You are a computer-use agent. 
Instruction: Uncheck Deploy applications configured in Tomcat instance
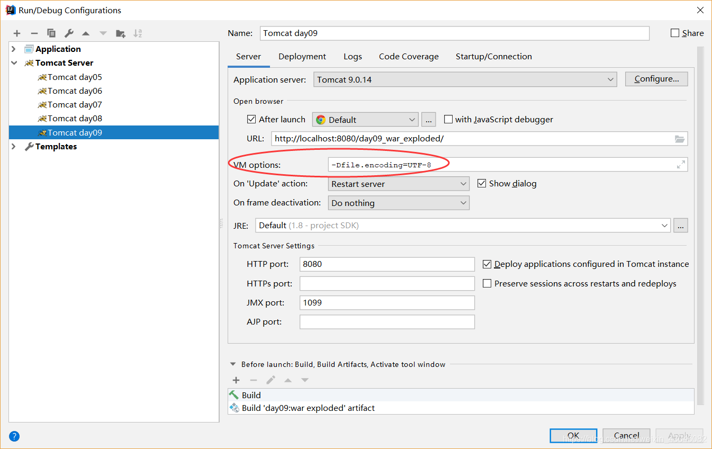(487, 264)
